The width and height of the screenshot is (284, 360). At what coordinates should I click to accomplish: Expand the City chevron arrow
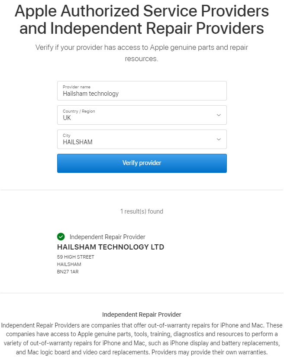pos(219,139)
